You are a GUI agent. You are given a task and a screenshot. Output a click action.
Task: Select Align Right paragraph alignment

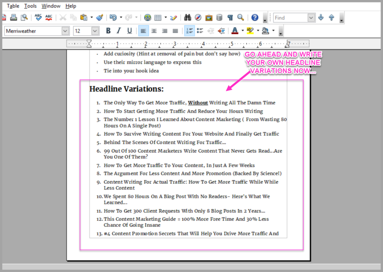click(x=165, y=31)
